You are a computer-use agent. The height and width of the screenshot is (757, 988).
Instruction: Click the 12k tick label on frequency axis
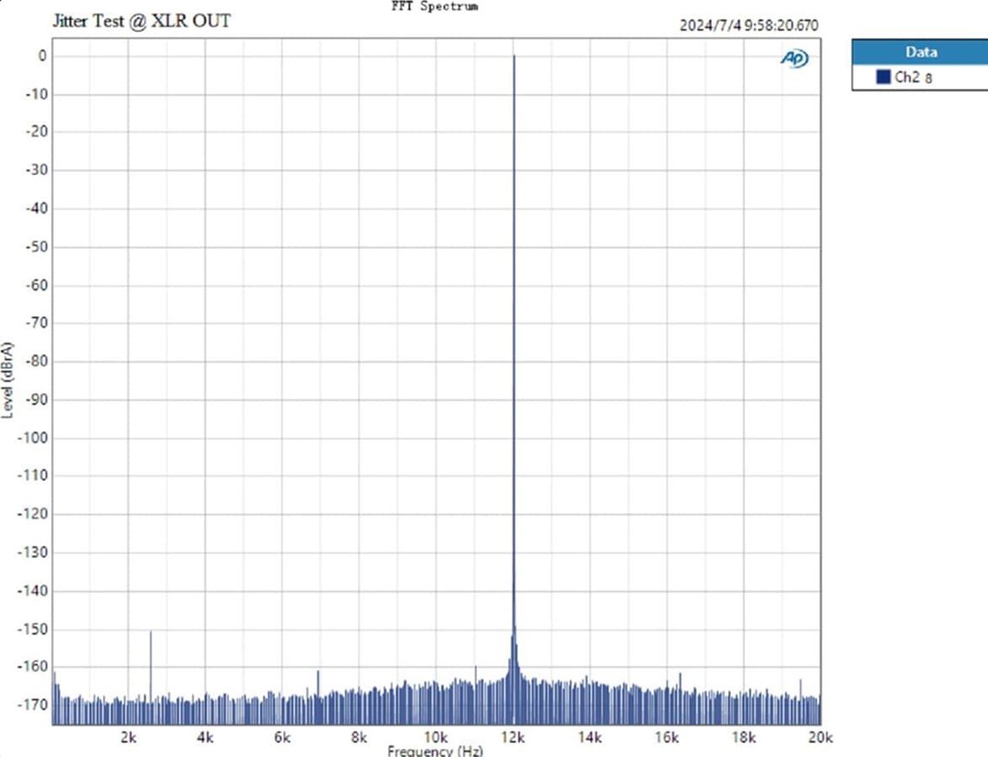pyautogui.click(x=513, y=737)
